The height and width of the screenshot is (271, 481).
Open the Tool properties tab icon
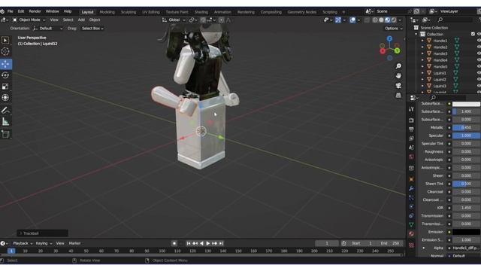tap(411, 109)
